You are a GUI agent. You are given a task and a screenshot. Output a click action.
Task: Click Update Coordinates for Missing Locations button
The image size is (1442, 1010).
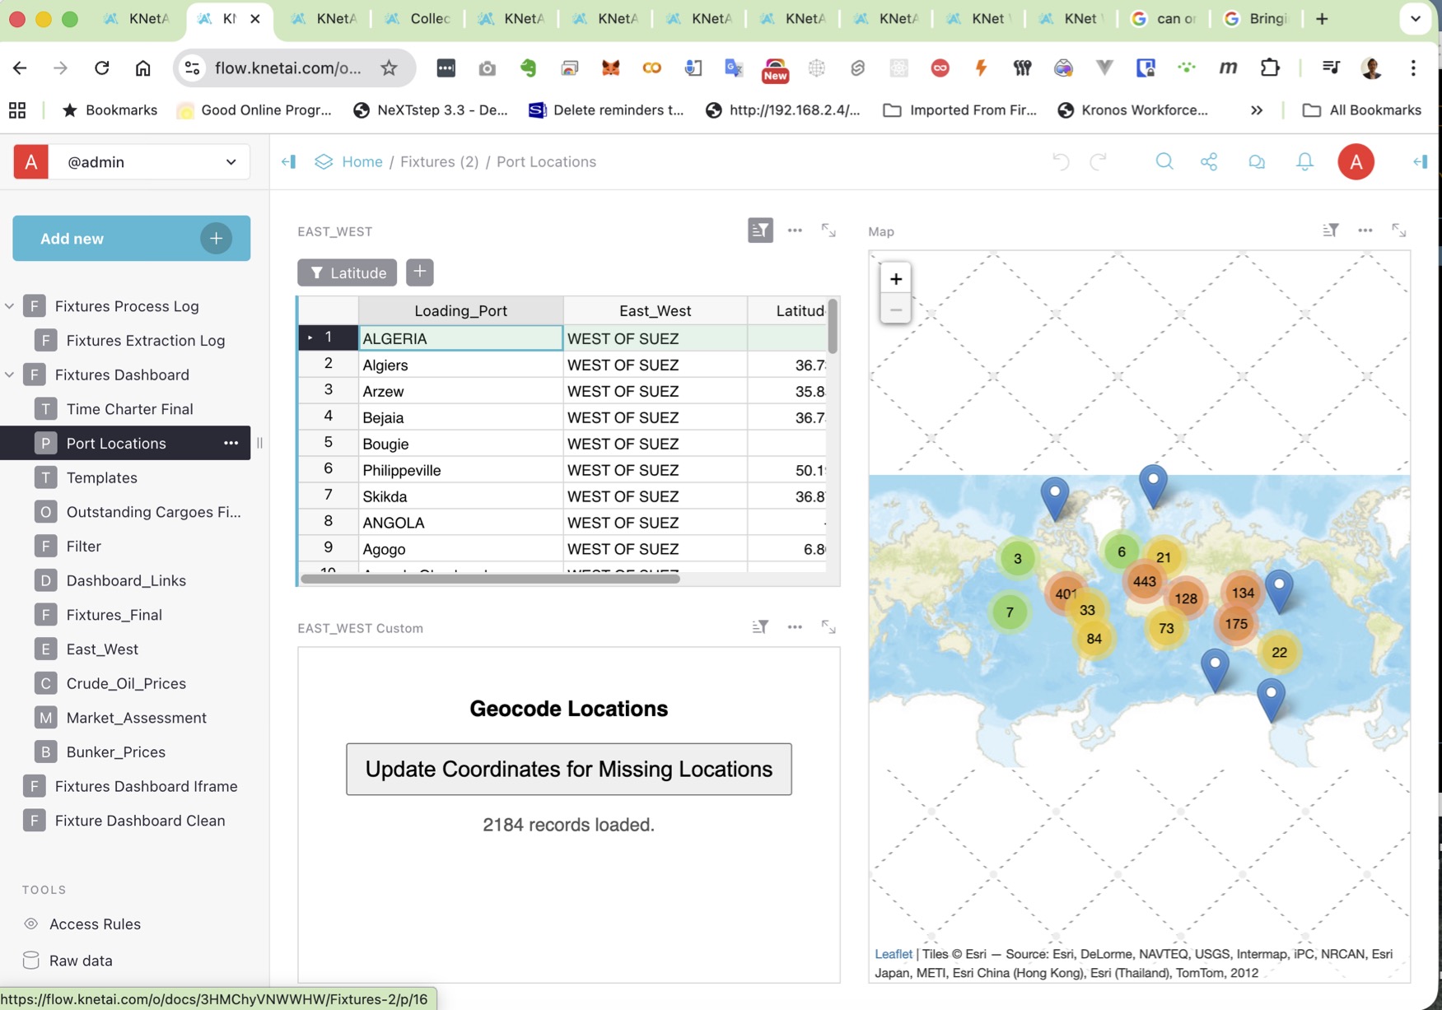click(x=568, y=769)
